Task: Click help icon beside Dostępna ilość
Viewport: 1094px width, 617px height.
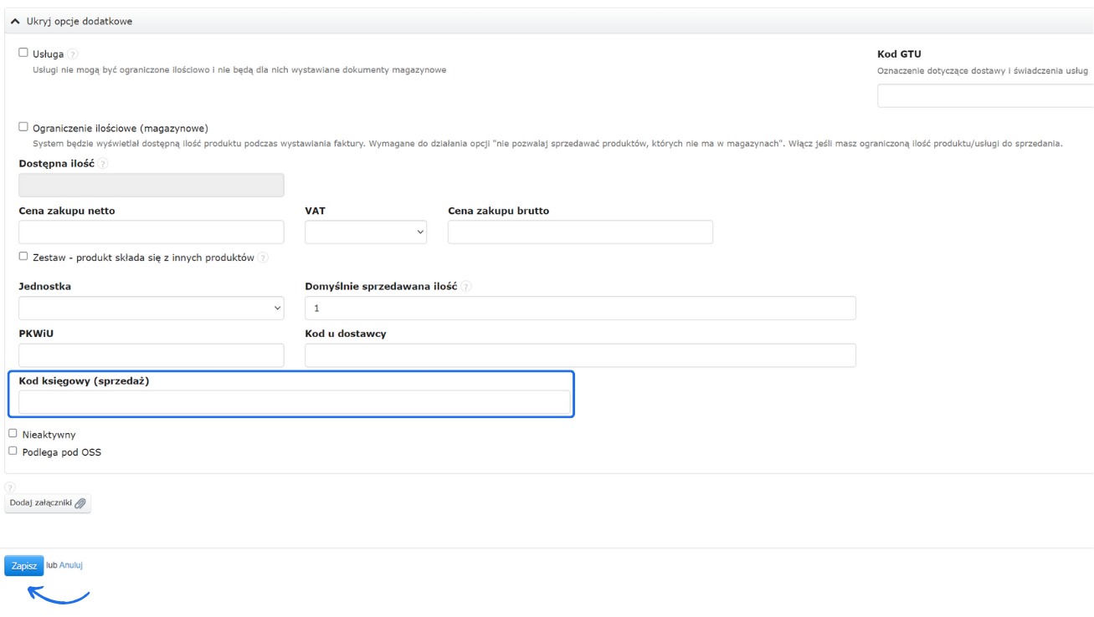Action: (x=103, y=164)
